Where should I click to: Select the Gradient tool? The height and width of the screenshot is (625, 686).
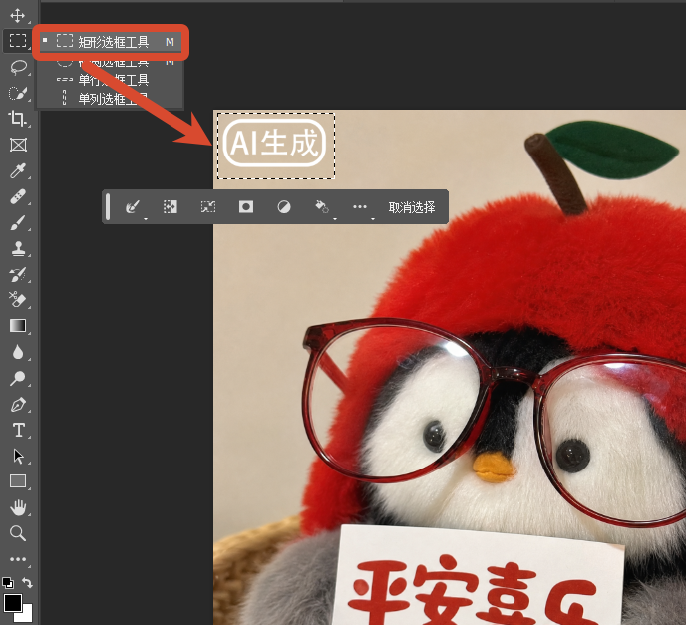(x=18, y=326)
